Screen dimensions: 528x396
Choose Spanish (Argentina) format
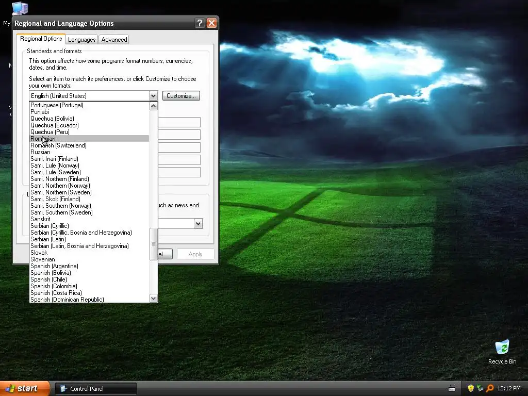(x=89, y=266)
